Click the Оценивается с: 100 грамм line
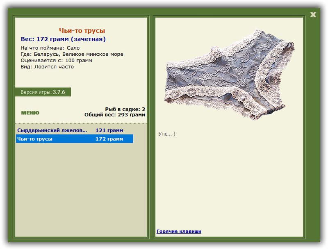Screen dimensions: 328x250 coord(56,60)
